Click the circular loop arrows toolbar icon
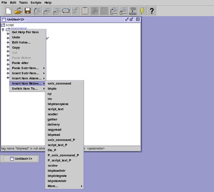214x192 pixels. [x=66, y=11]
